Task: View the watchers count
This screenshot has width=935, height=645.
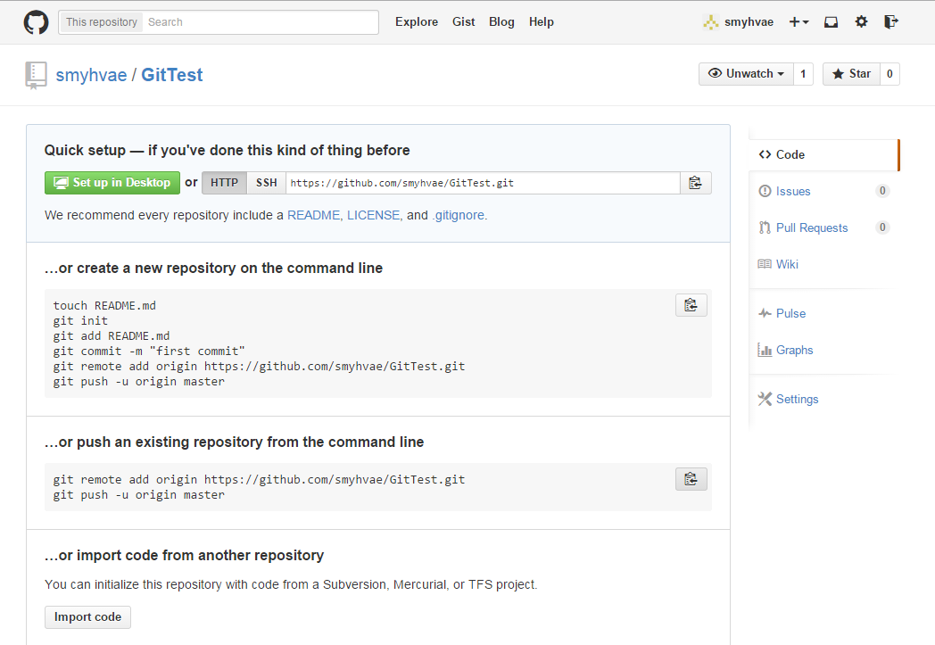Action: (x=803, y=74)
